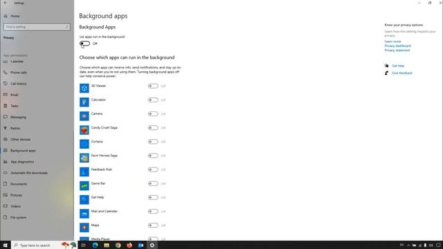This screenshot has width=443, height=249.
Task: Click the Give feedback link
Action: 401,73
